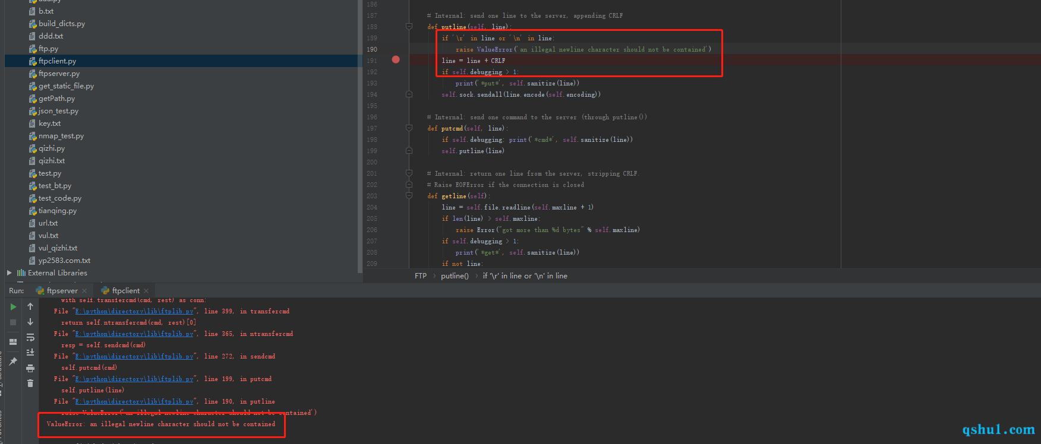Viewport: 1041px width, 444px height.
Task: Select ftpserver.py in project tree
Action: [59, 74]
